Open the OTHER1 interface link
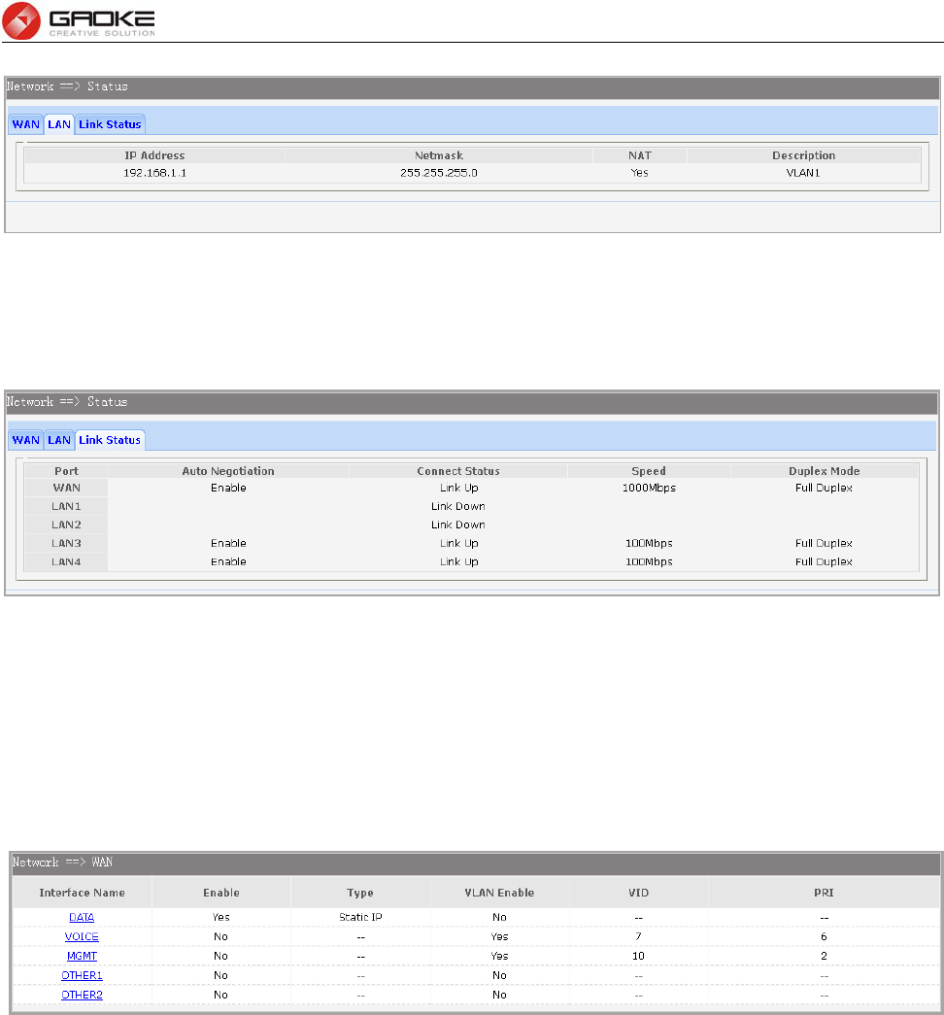Viewport: 944px width, 1015px height. point(82,975)
